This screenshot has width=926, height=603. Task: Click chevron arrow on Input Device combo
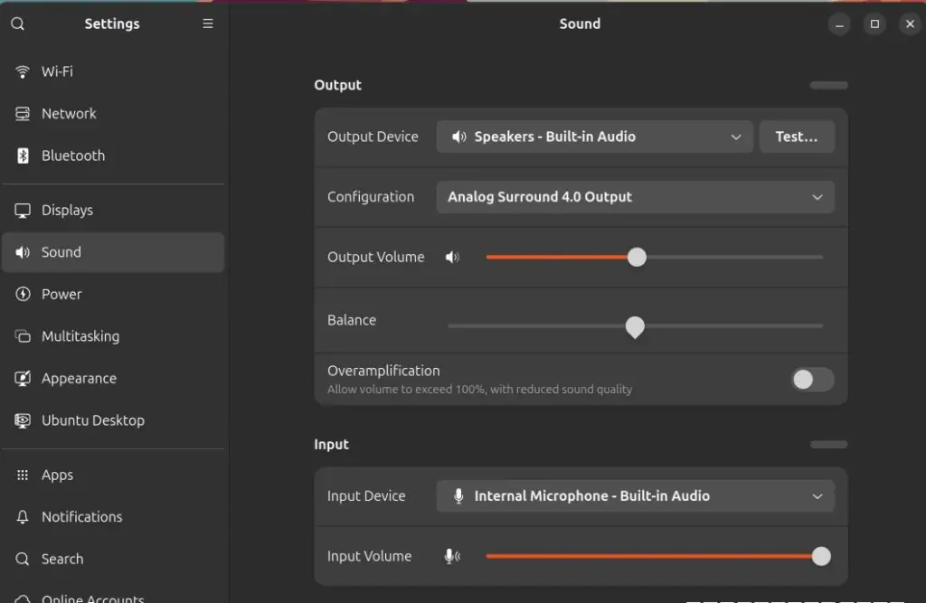(x=817, y=496)
